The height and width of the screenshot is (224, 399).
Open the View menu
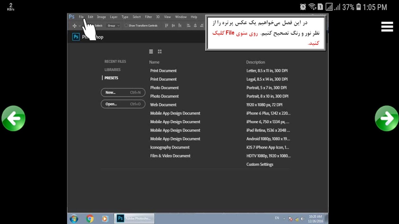(168, 17)
